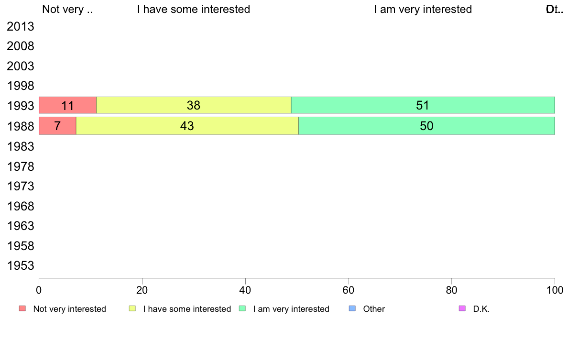The image size is (568, 352).
Task: Click the 1988 year label
Action: [x=21, y=127]
